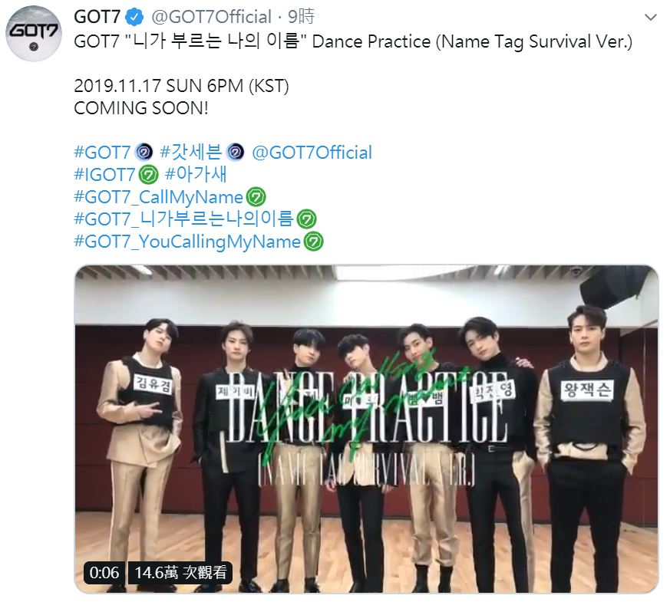Click the green emoji after #IGOT7

point(149,174)
